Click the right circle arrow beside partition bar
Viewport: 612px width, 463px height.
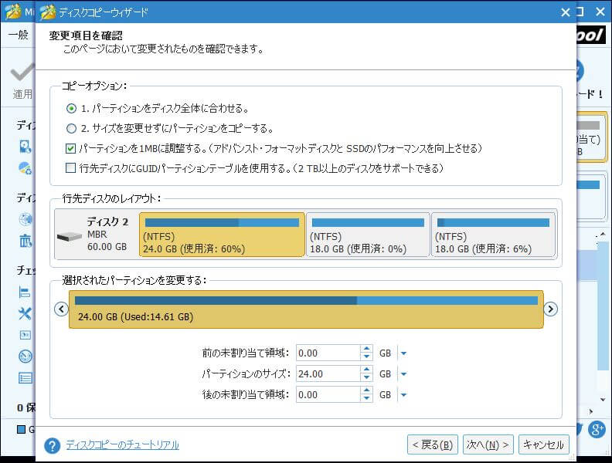(x=550, y=309)
